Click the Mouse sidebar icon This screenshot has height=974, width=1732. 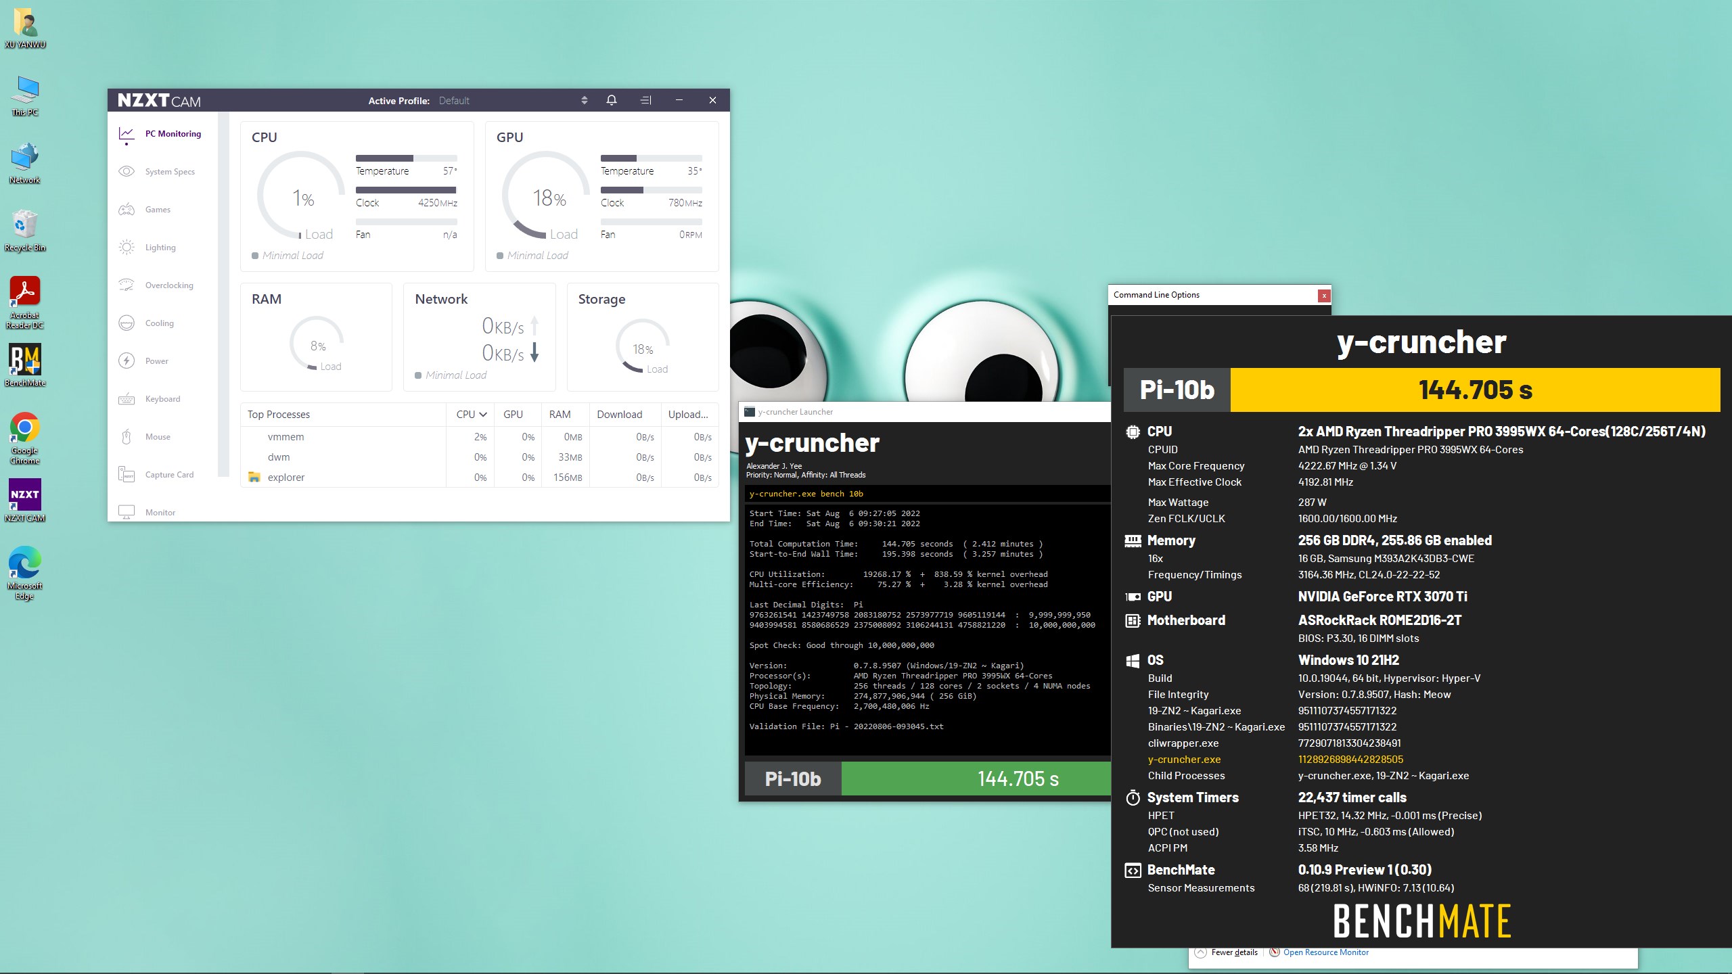pyautogui.click(x=127, y=437)
